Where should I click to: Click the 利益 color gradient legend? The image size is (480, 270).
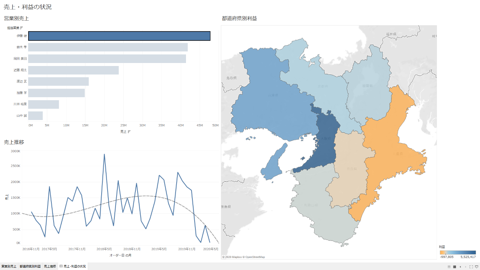tap(458, 252)
